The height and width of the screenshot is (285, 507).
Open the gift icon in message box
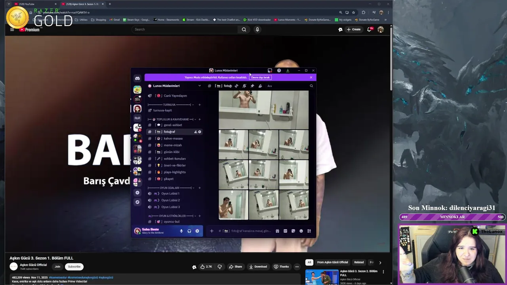click(277, 231)
